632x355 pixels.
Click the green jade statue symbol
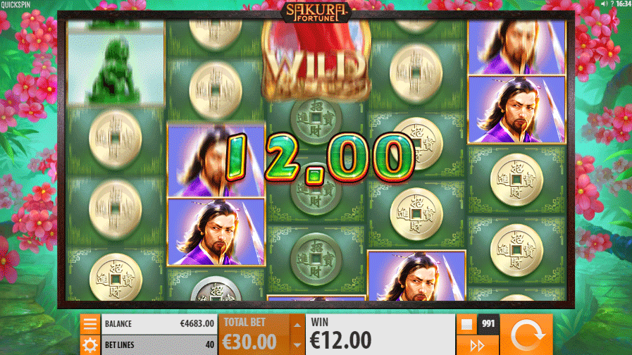pos(116,63)
